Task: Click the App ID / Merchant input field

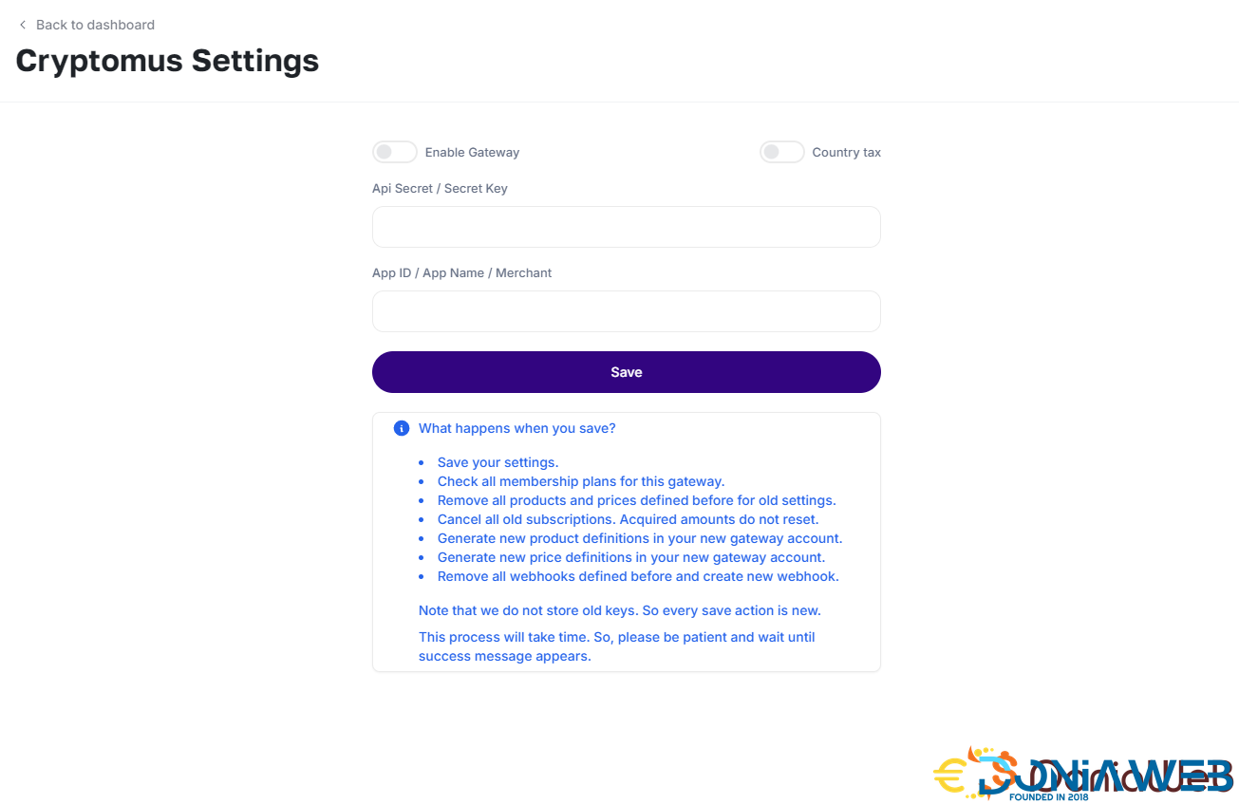Action: tap(627, 311)
